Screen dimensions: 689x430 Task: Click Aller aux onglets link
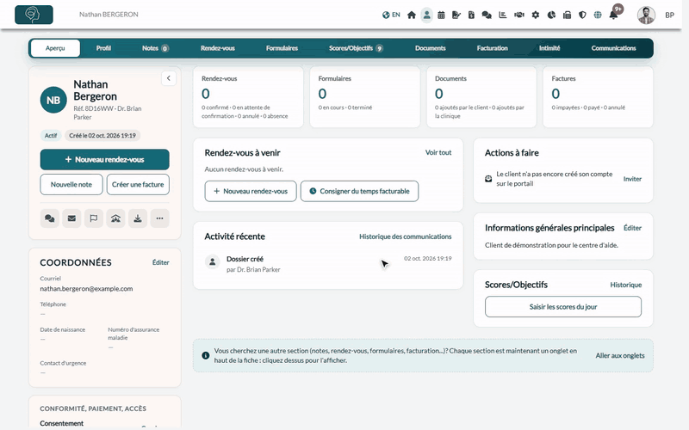[x=620, y=355]
